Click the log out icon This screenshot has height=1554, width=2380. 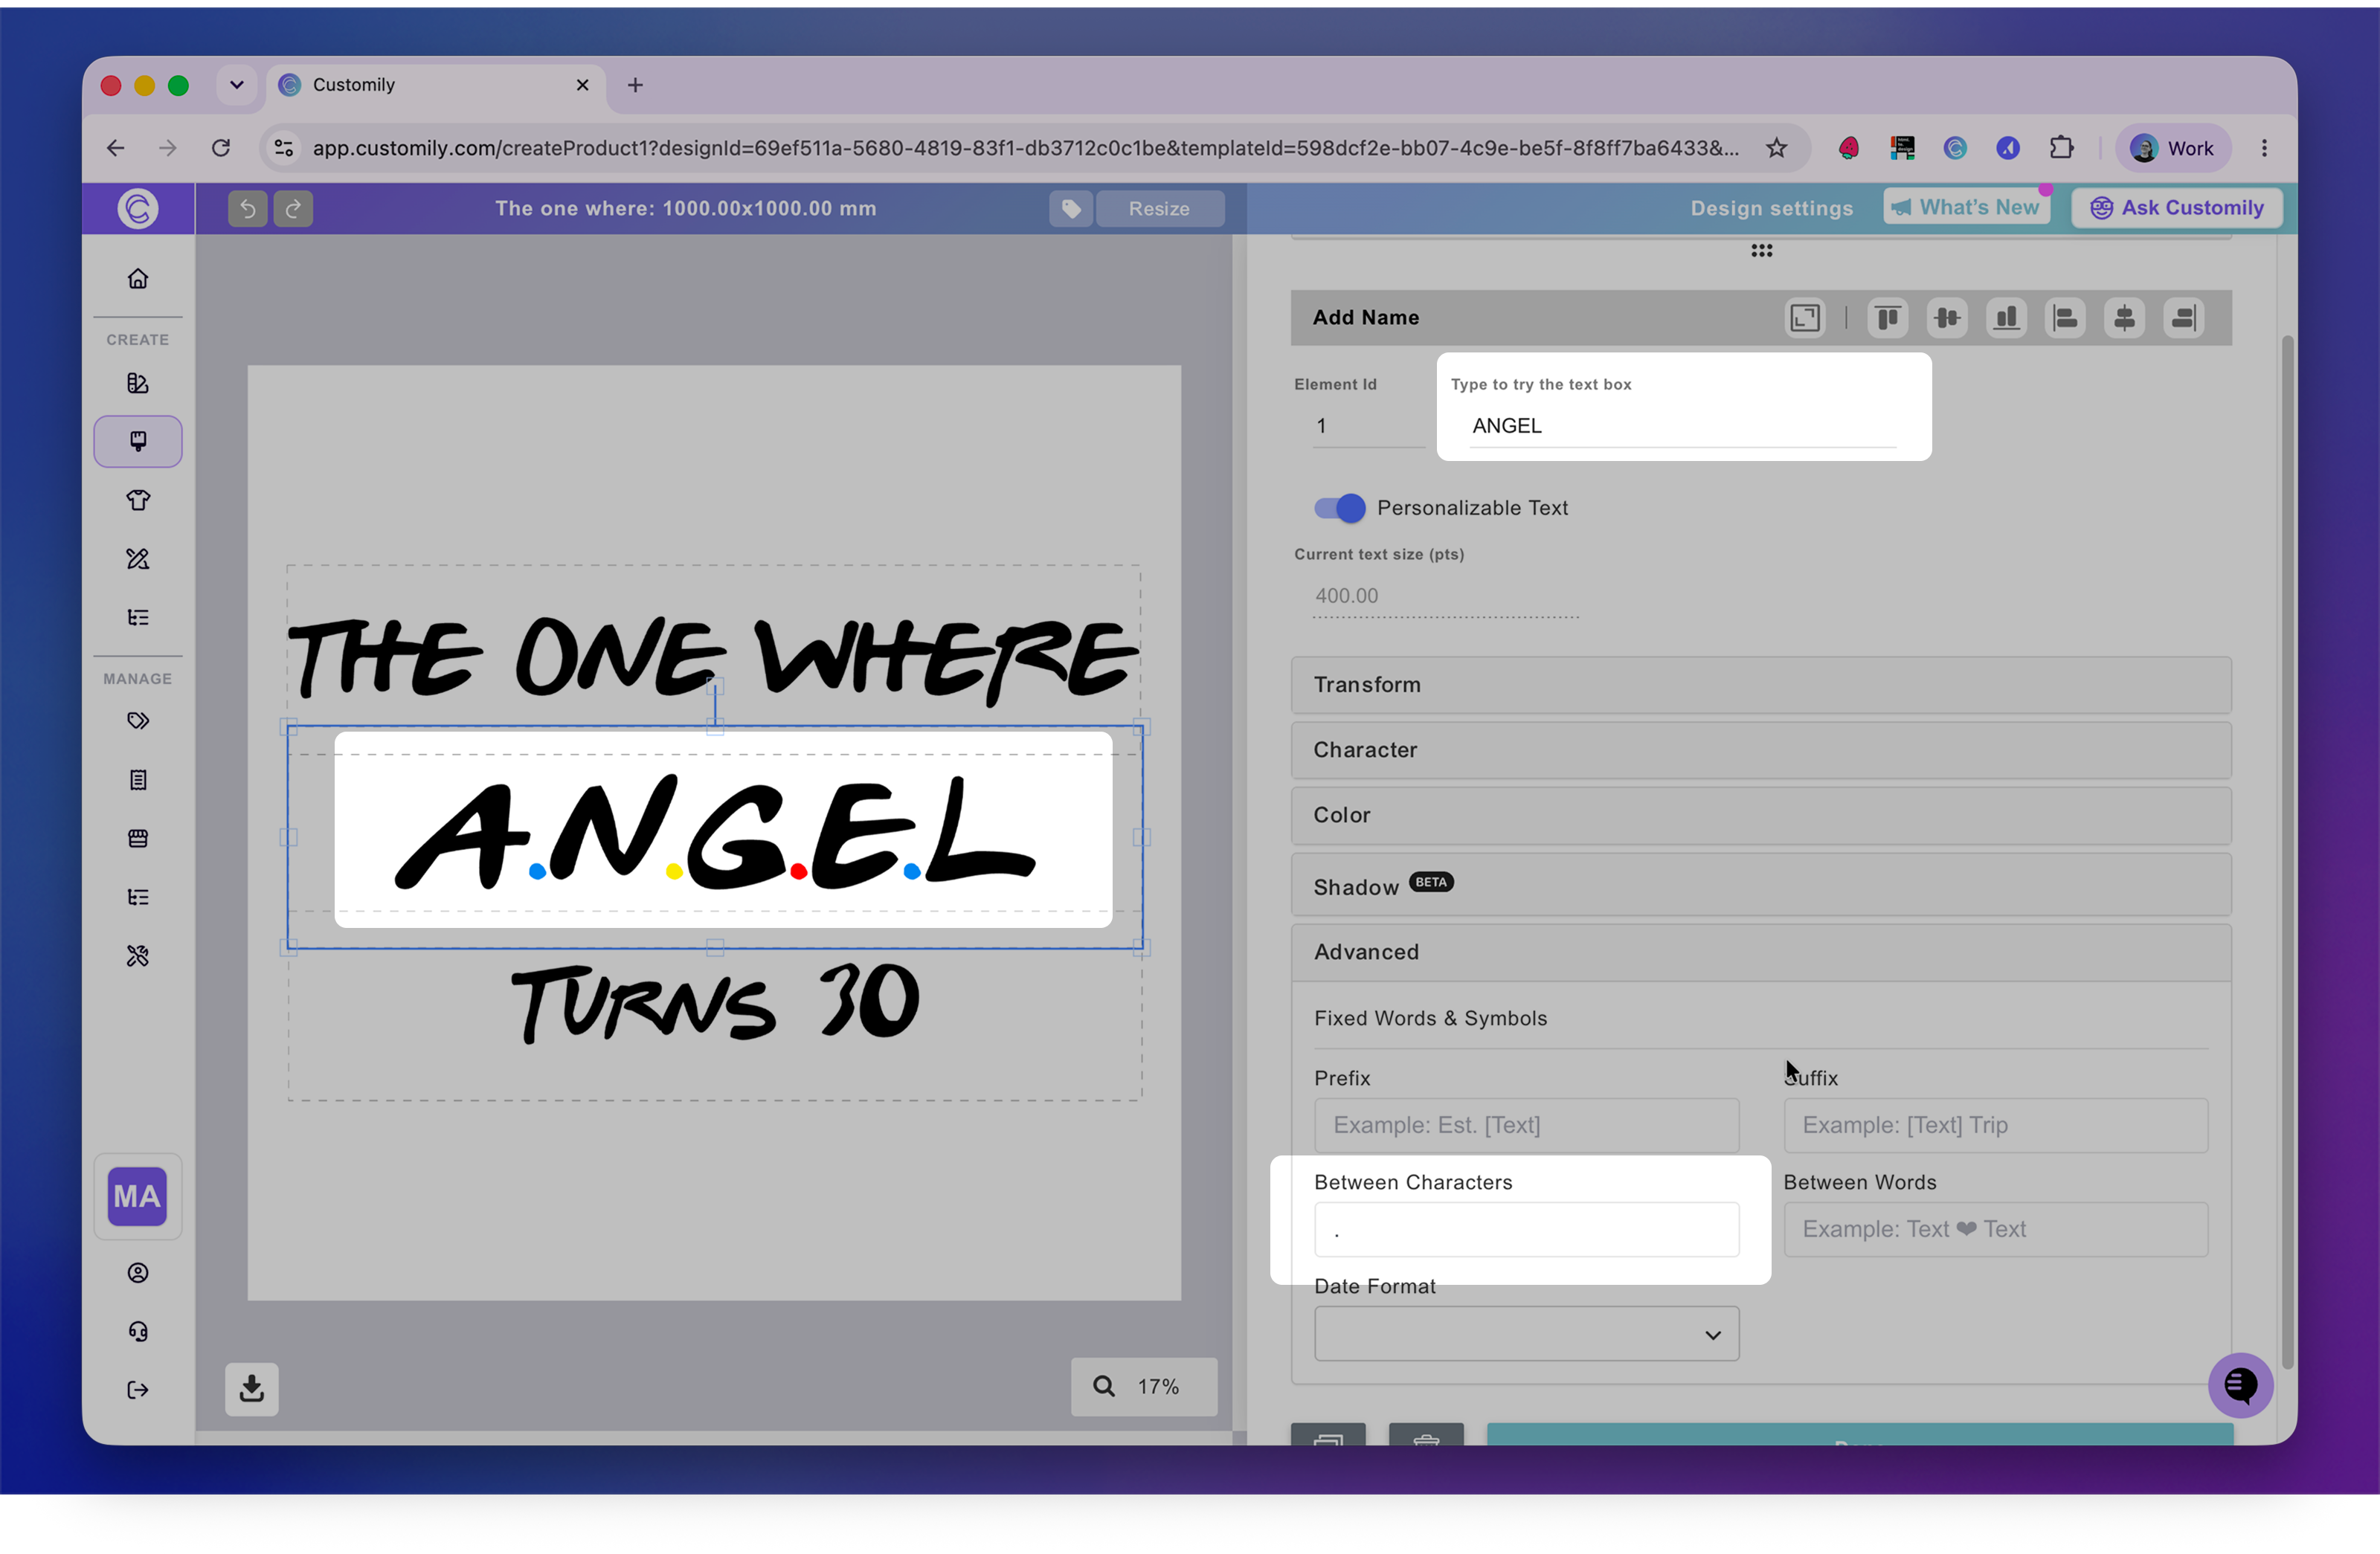pos(138,1390)
